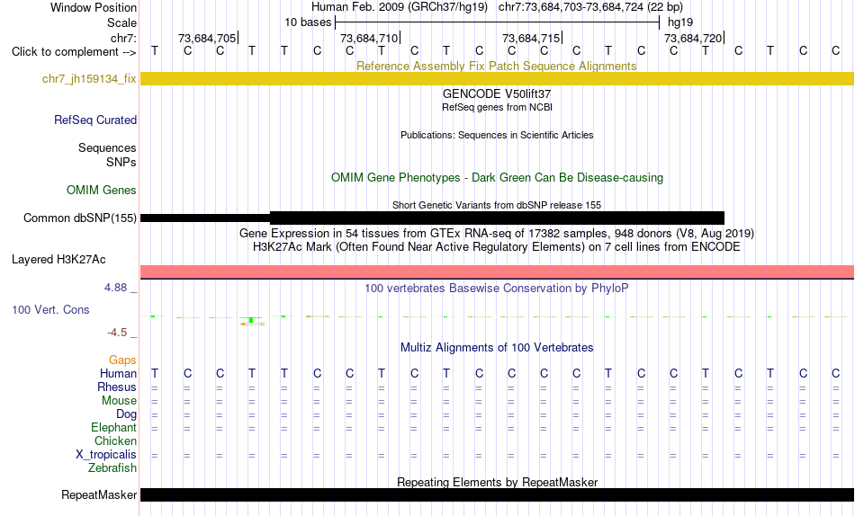Open Reference Assembly Fix Patch Sequence Alignments title
Screen dimensions: 855x516
[497, 66]
